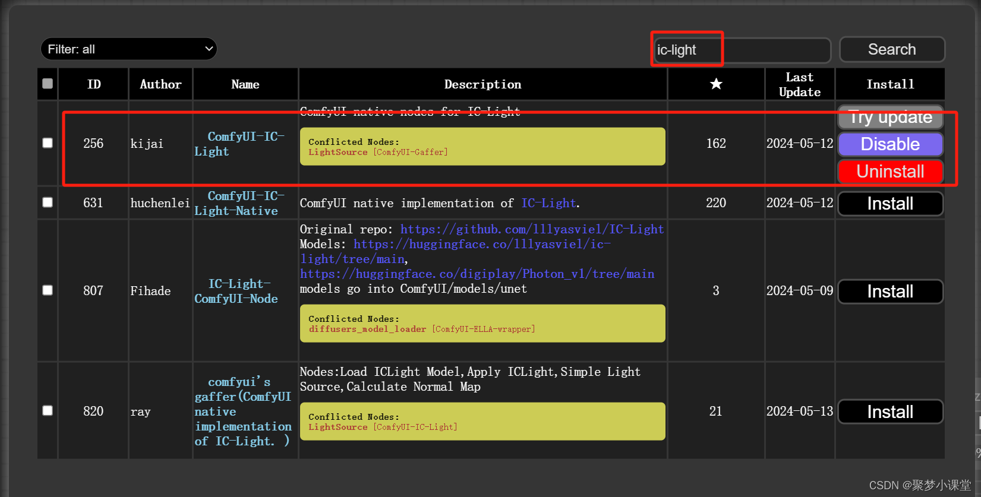Click the star count 220
Screen dimensions: 981x497
tap(716, 203)
